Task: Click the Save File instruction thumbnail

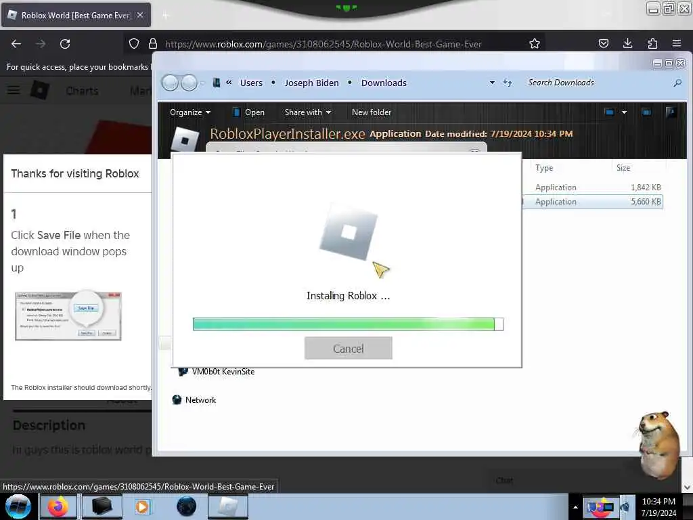Action: (68, 316)
